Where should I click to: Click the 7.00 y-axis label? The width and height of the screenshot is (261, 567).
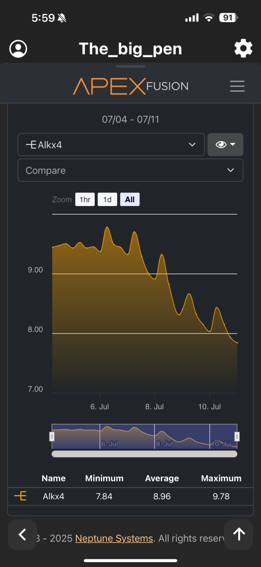pyautogui.click(x=35, y=389)
